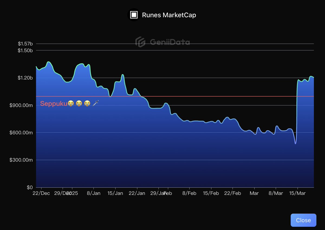Click the 22/Feb date label
The image size is (325, 230).
click(x=233, y=193)
